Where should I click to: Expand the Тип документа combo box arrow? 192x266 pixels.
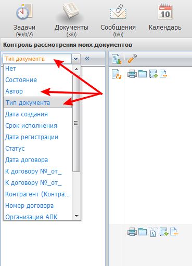point(75,59)
